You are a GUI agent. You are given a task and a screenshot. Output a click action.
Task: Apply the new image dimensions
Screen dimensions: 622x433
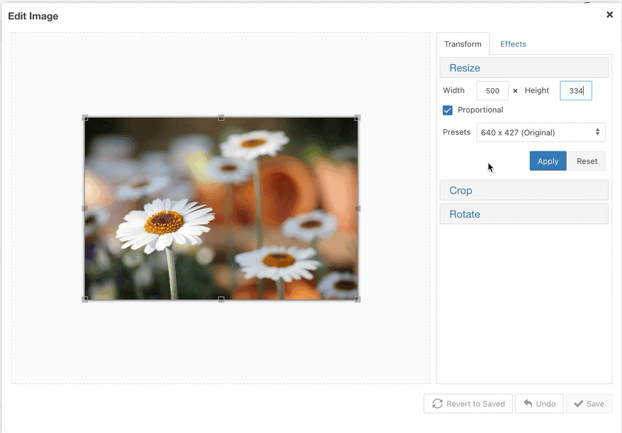(x=547, y=161)
